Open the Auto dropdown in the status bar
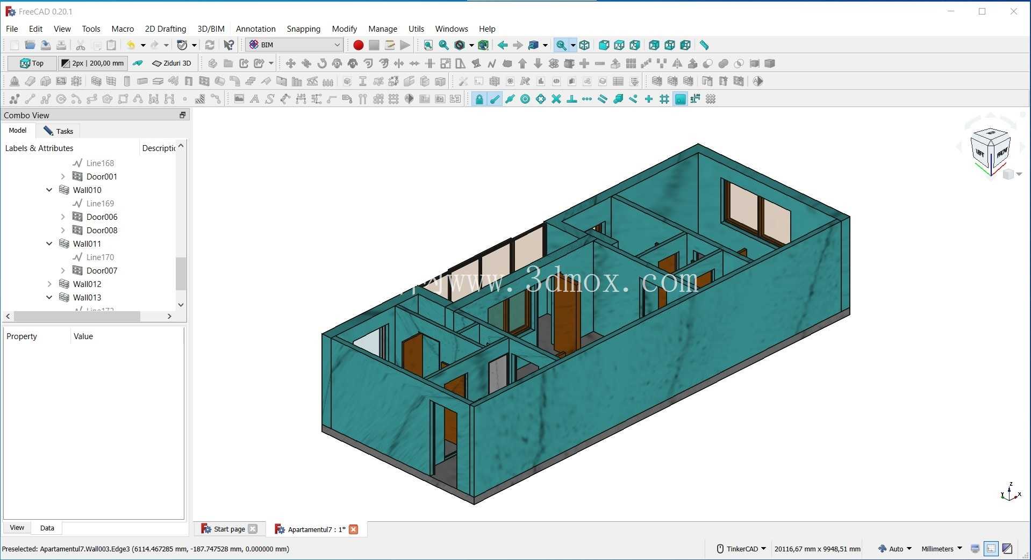 tap(895, 549)
